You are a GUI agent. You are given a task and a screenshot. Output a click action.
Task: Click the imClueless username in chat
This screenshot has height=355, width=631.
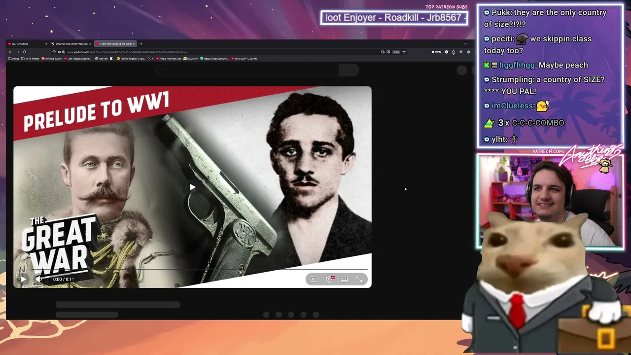point(513,106)
